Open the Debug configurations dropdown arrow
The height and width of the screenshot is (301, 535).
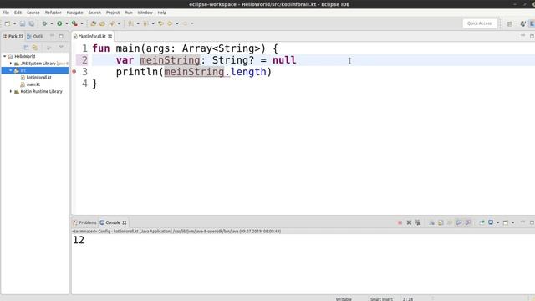tap(52, 23)
